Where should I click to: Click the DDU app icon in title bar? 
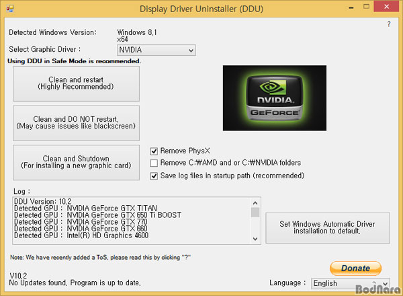(9, 8)
